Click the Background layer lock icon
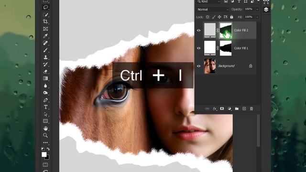 click(251, 66)
